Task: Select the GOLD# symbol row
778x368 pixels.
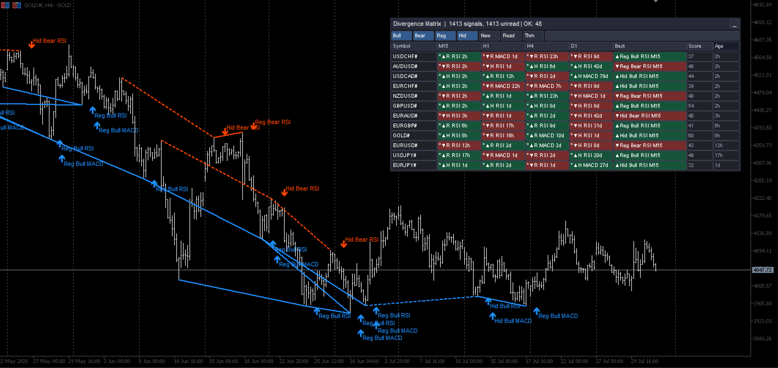Action: pos(565,136)
